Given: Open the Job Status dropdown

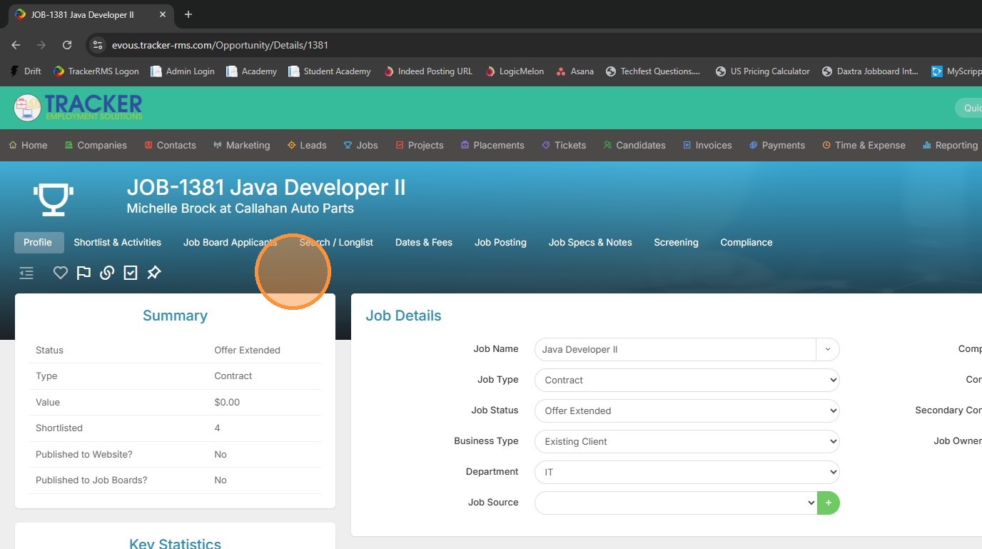Looking at the screenshot, I should [687, 411].
